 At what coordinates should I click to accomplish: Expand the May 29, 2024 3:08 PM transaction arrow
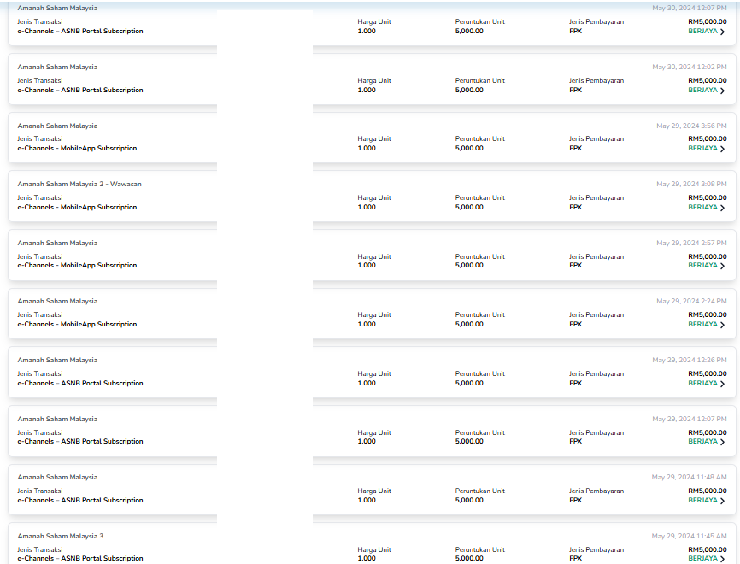[722, 208]
